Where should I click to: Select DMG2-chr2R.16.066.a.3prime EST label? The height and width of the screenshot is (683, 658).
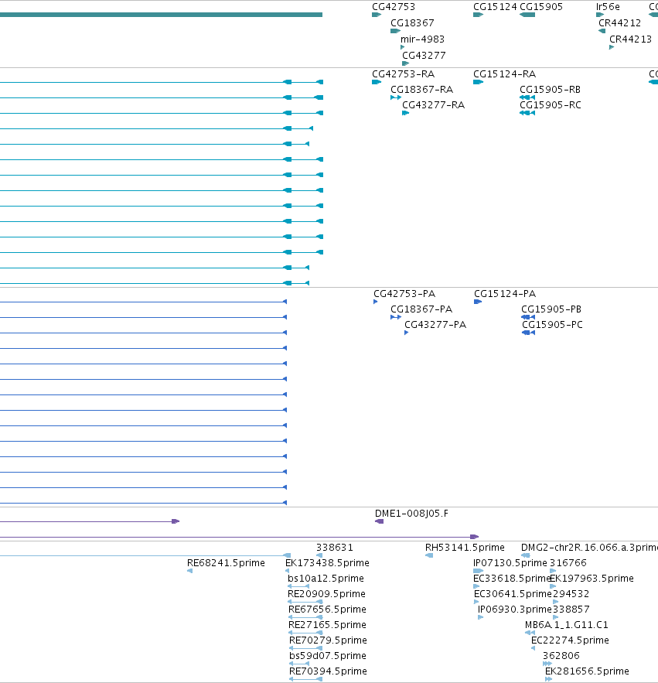point(589,548)
